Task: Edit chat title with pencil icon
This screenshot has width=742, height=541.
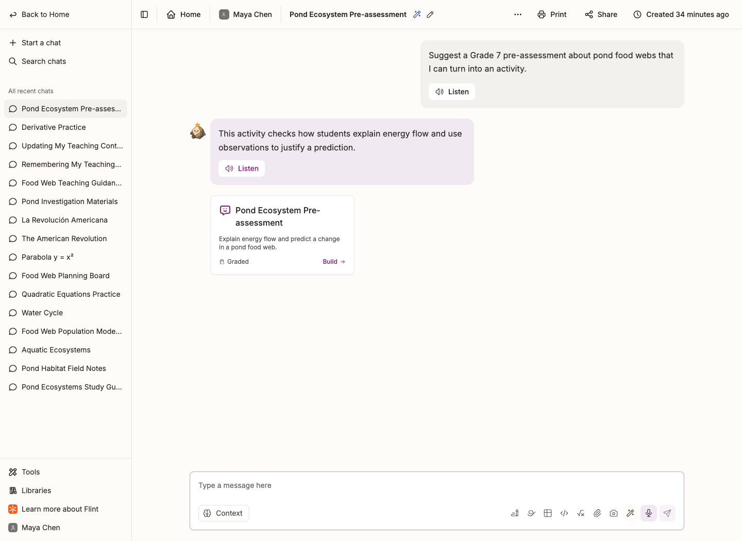Action: 430,14
